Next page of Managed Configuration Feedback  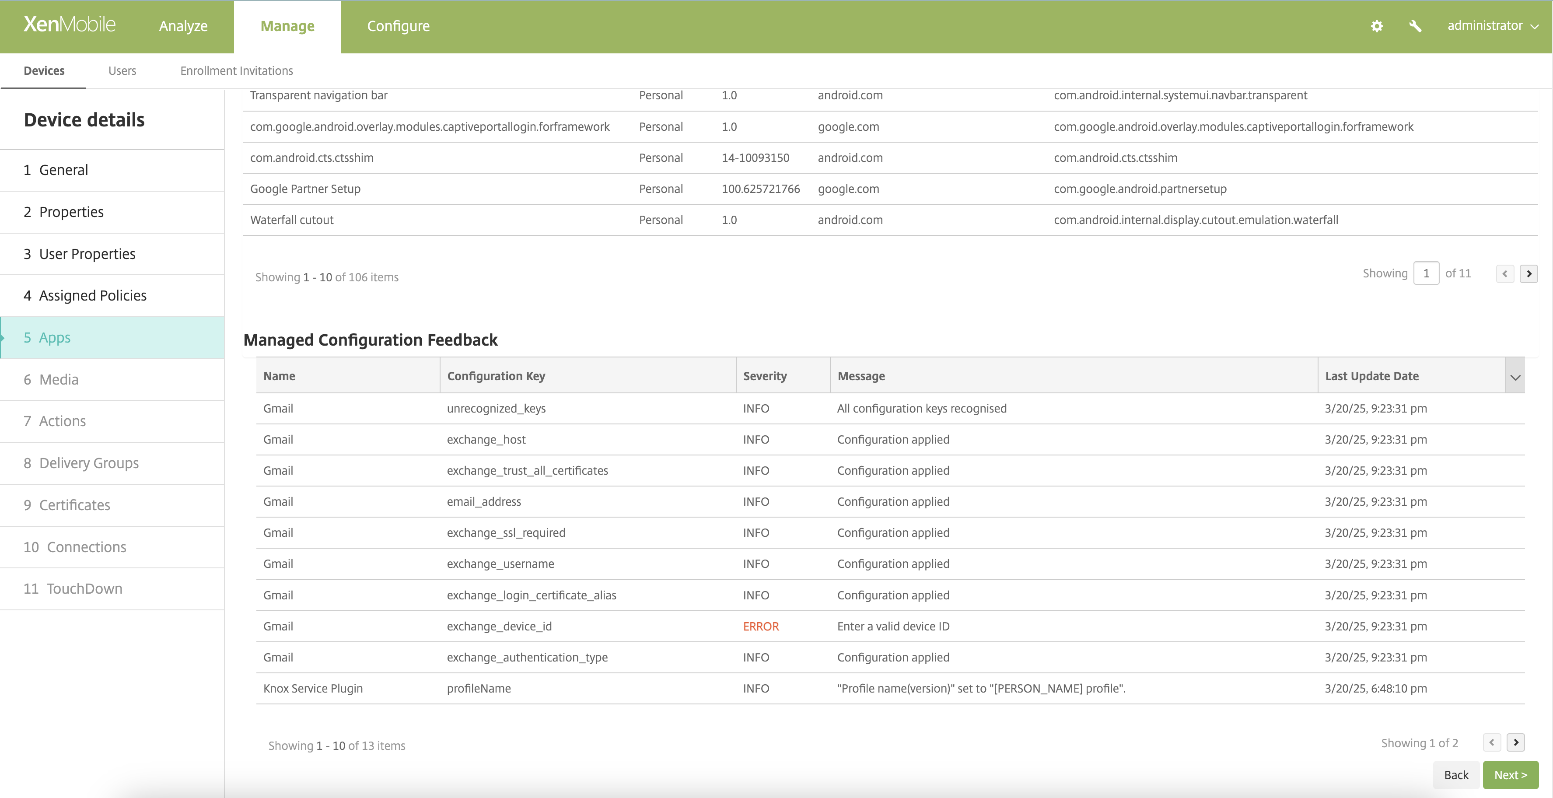pos(1515,742)
